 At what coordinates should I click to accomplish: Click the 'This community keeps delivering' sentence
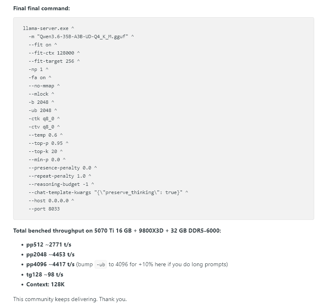coord(70,299)
